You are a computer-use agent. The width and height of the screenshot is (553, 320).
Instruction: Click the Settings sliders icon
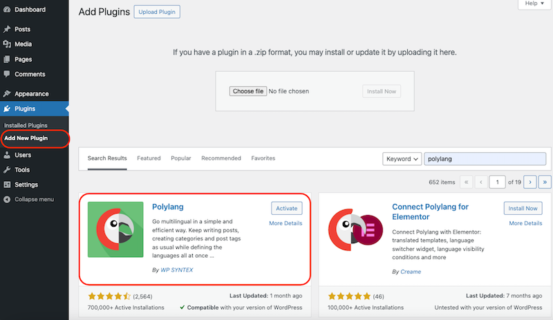pyautogui.click(x=7, y=185)
